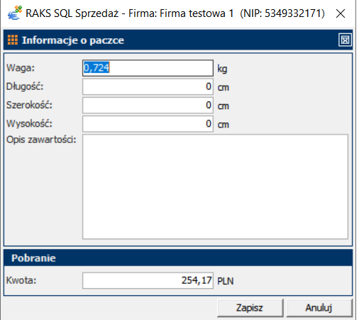Cancel the dialog with Anuluj

(319, 308)
